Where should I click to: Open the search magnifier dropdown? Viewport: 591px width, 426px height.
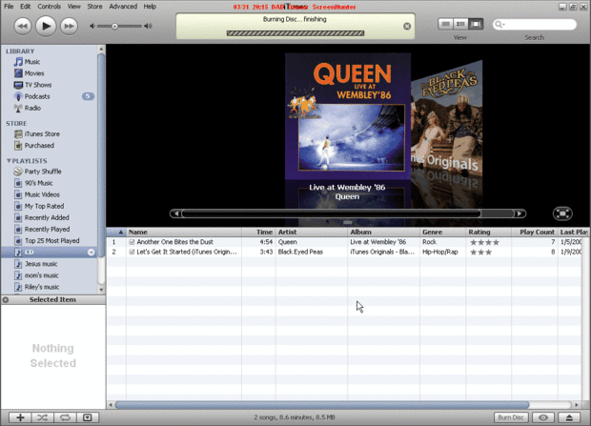(499, 25)
